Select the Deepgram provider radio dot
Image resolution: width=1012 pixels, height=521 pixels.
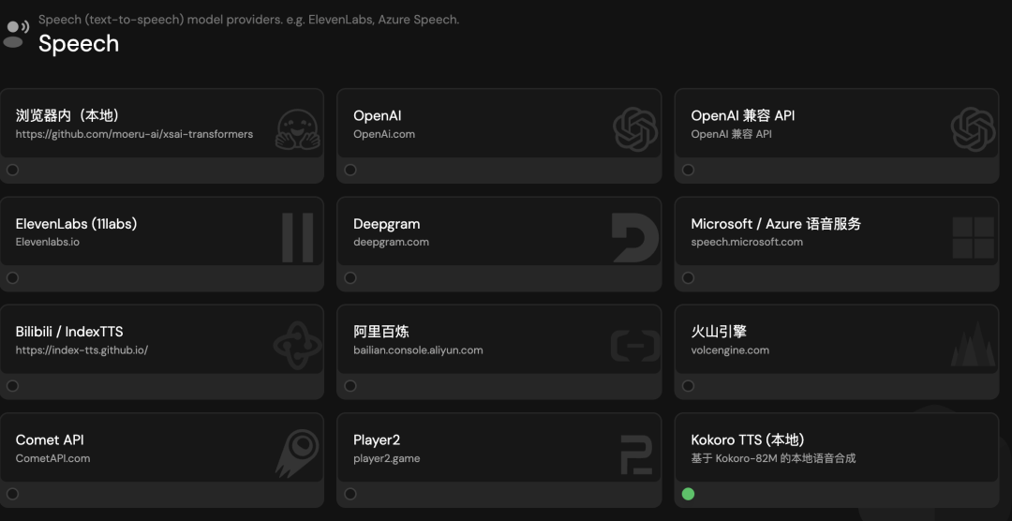(350, 277)
